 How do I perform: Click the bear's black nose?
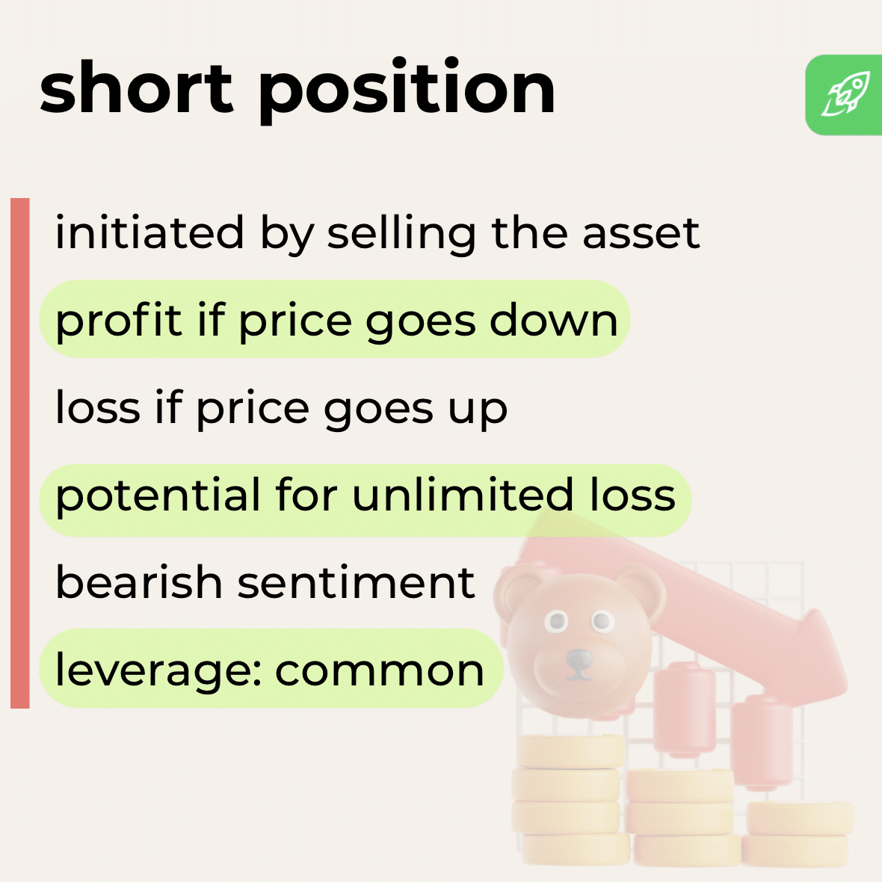click(578, 660)
